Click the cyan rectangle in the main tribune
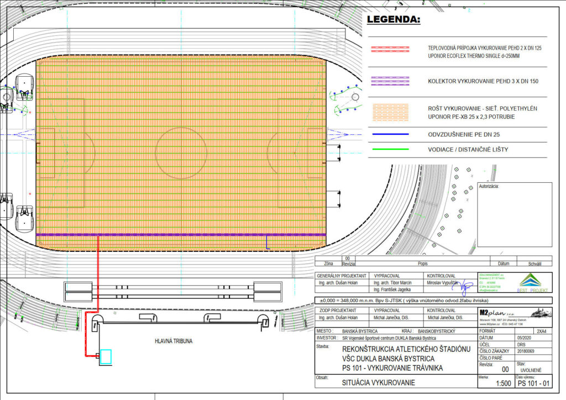 (105, 357)
